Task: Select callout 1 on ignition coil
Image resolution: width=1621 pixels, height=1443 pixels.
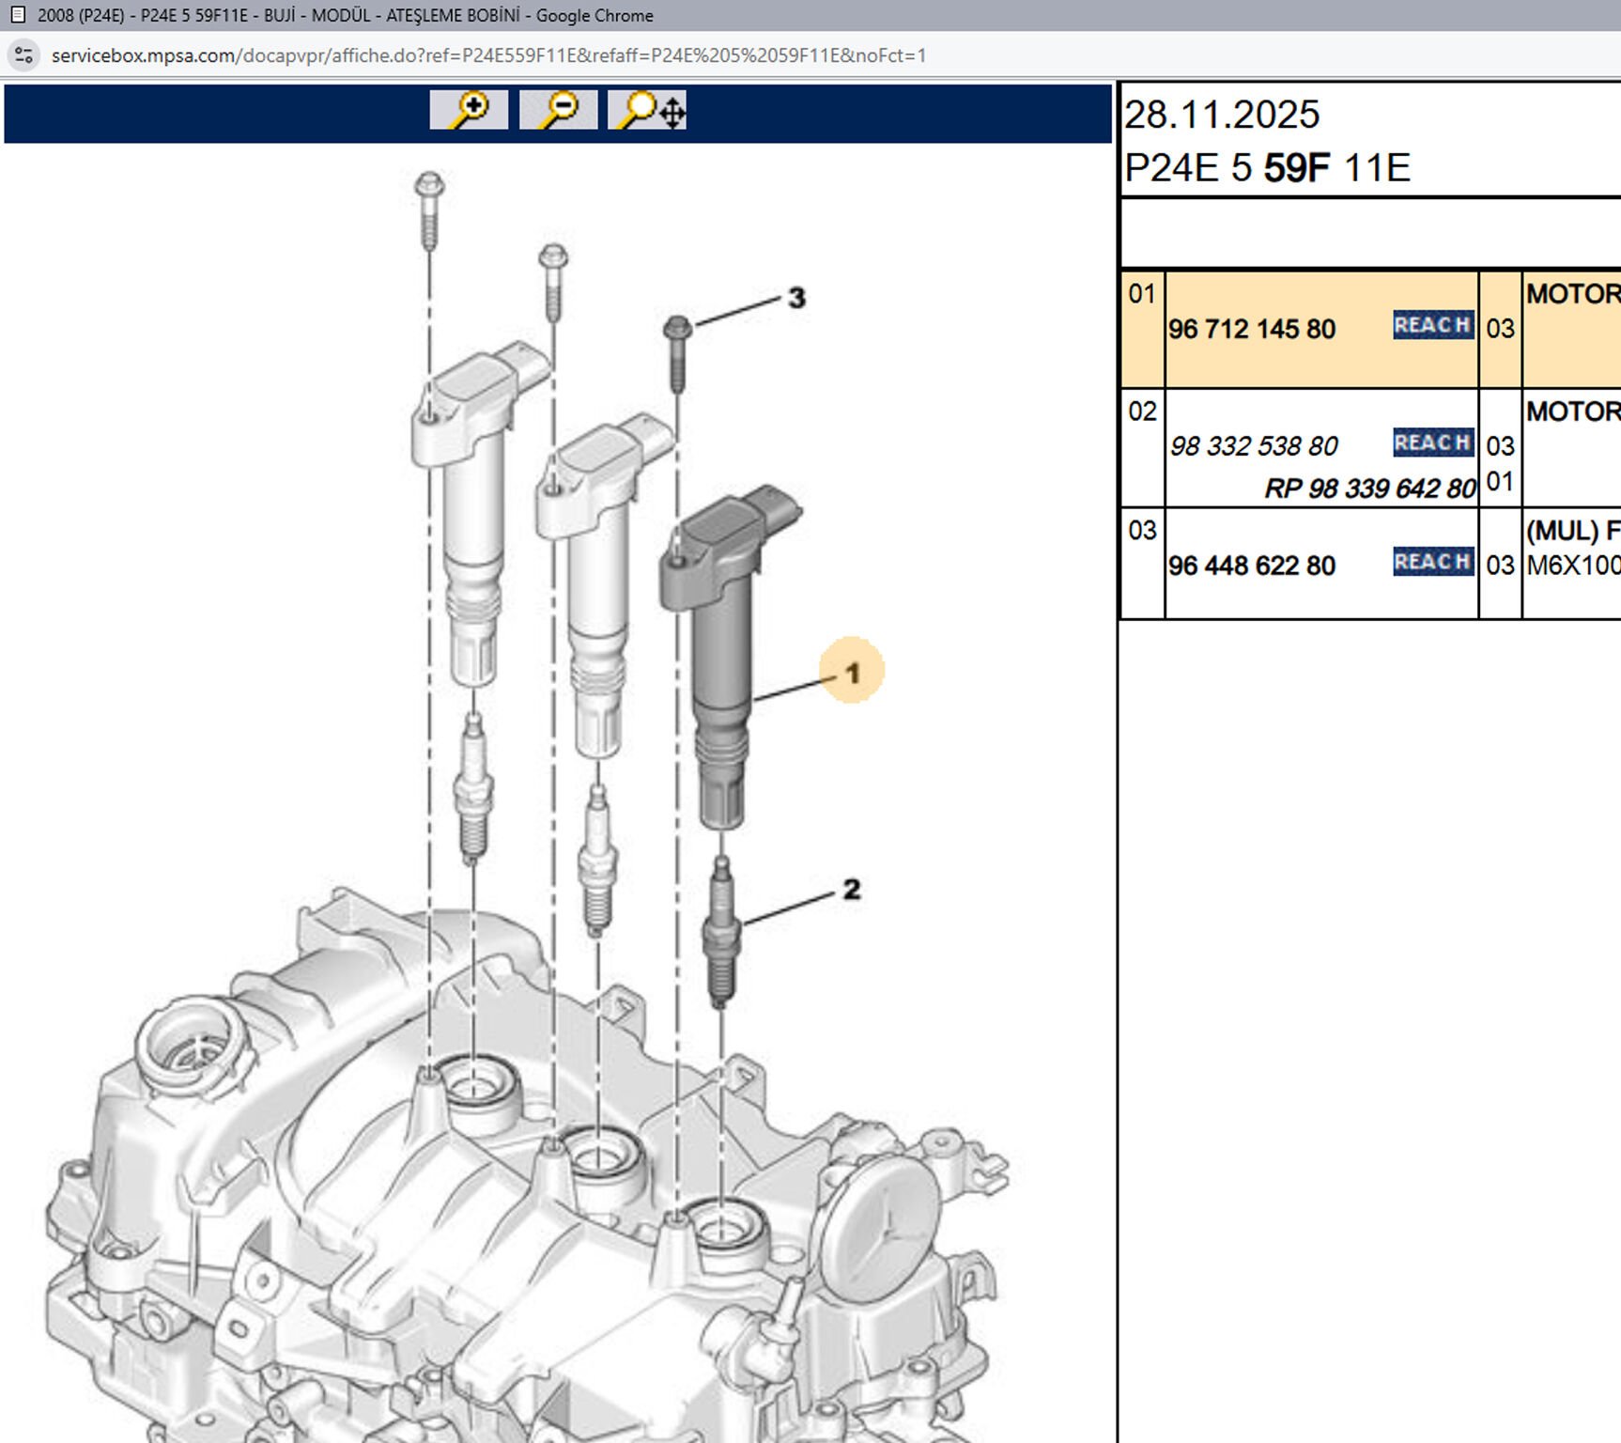Action: pos(852,673)
